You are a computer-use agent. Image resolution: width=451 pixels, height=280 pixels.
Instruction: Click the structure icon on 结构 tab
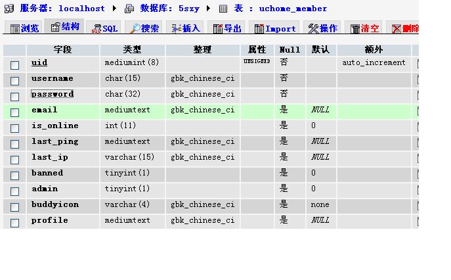pyautogui.click(x=55, y=27)
